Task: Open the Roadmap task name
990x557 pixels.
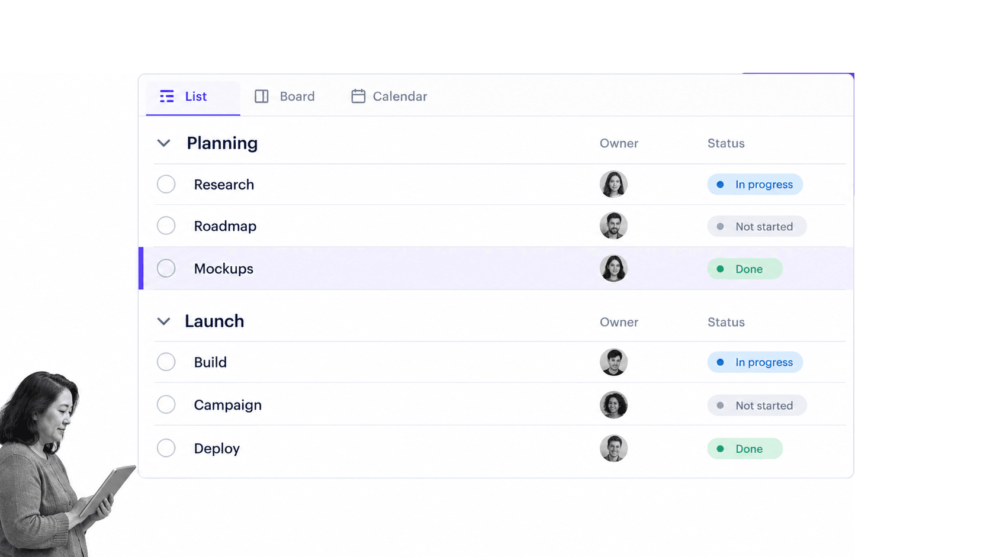Action: [x=225, y=226]
